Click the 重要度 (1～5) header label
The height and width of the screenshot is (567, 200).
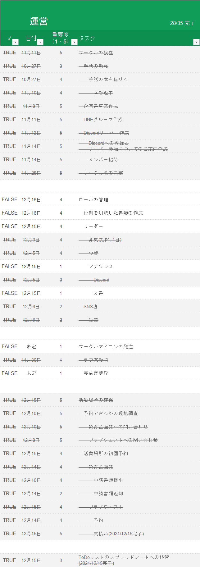coord(60,38)
